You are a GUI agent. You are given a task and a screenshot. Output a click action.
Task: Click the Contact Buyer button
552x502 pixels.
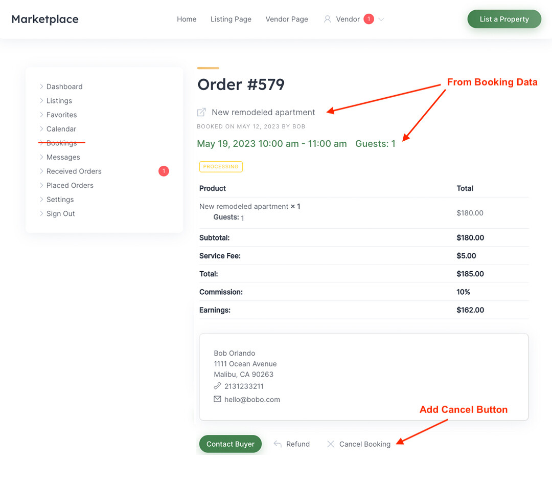230,444
